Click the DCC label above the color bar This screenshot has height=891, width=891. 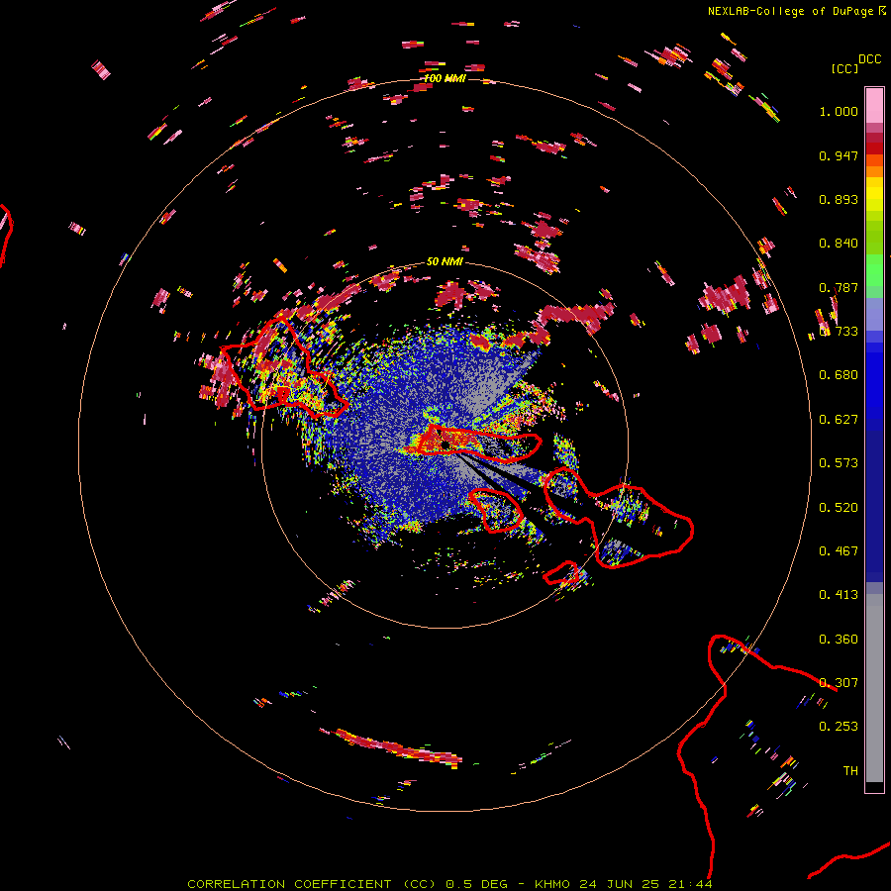coord(869,59)
